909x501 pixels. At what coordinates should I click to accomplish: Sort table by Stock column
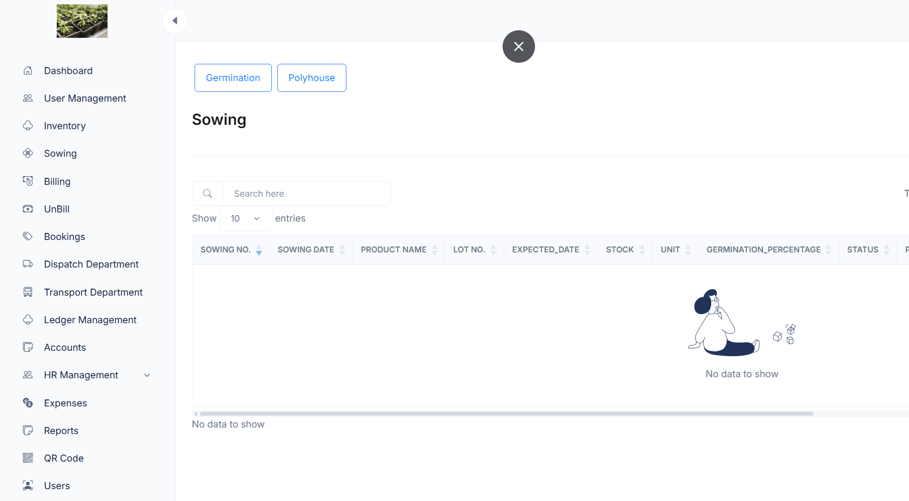pyautogui.click(x=642, y=250)
